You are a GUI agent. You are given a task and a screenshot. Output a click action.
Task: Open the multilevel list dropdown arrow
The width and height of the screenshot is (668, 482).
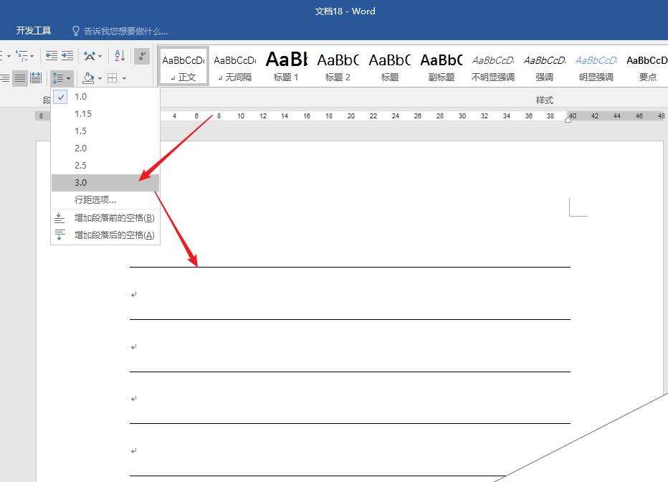[32, 56]
